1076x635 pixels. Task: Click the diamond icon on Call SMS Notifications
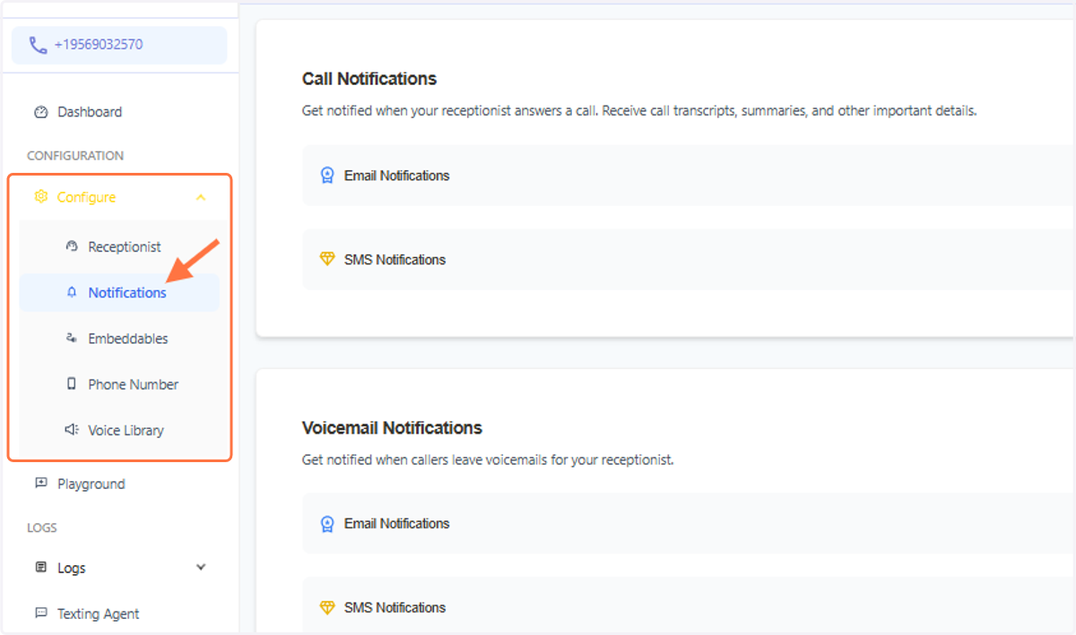point(327,259)
